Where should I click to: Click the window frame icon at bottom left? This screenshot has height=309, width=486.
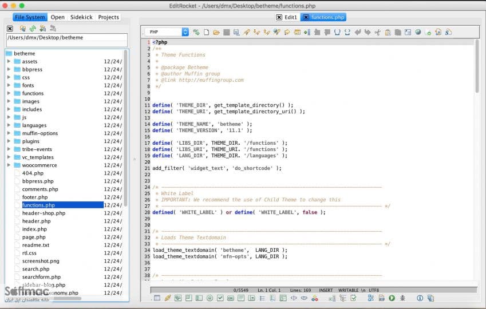click(x=157, y=298)
